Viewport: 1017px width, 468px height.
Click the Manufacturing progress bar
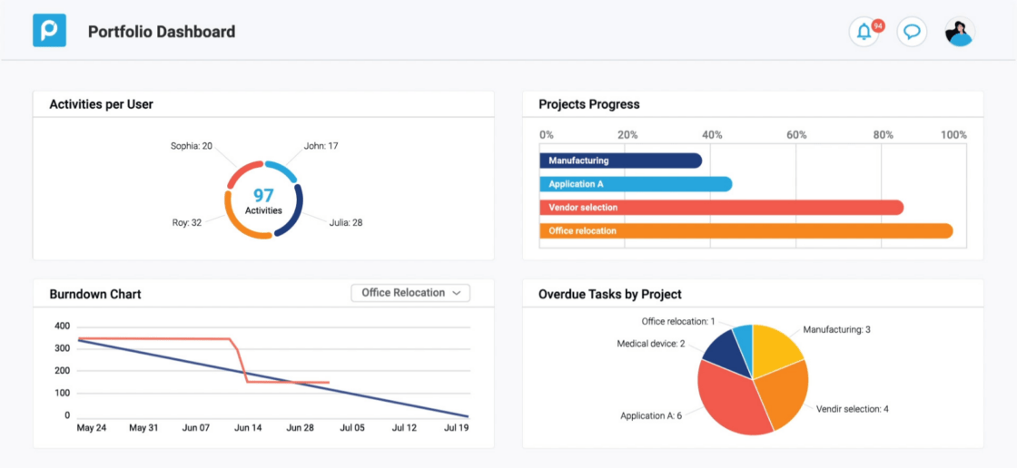click(x=621, y=161)
